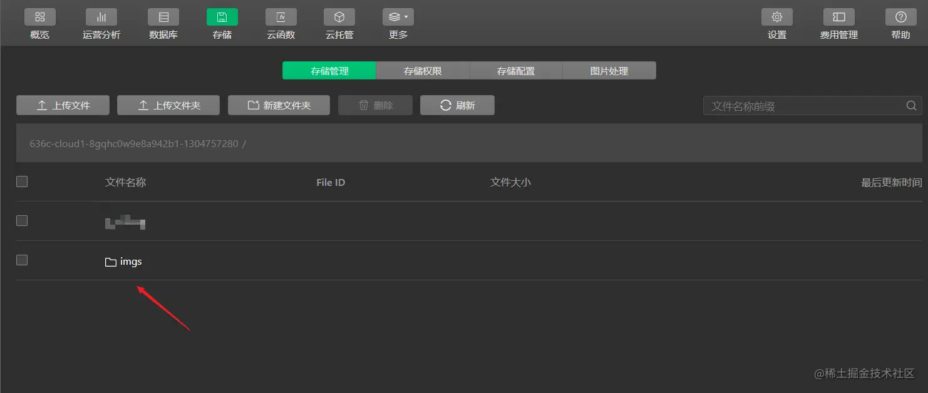928x393 pixels.
Task: Toggle the select-all header checkbox
Action: point(22,181)
